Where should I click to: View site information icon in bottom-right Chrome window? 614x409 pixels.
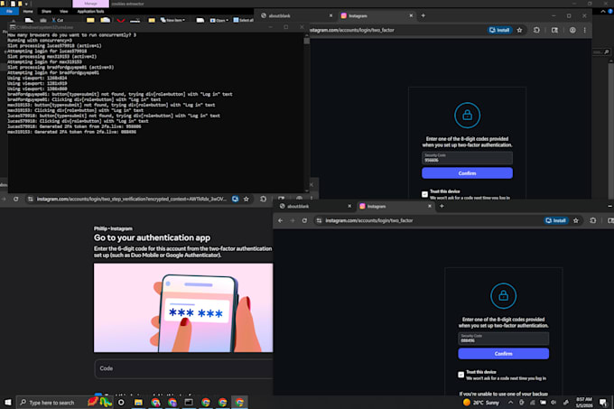tap(319, 220)
